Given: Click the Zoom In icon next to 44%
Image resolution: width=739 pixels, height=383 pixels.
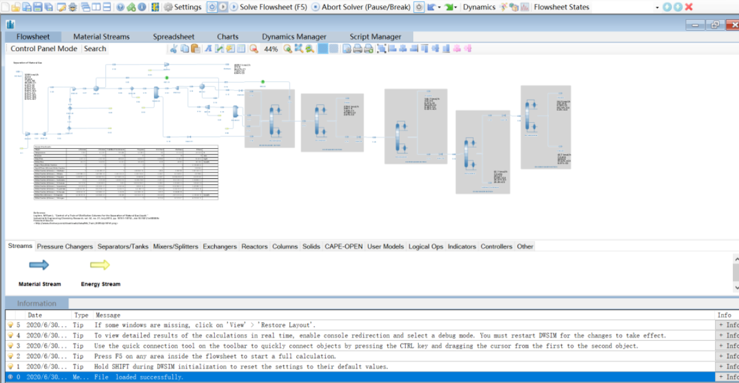Looking at the screenshot, I should pos(288,49).
